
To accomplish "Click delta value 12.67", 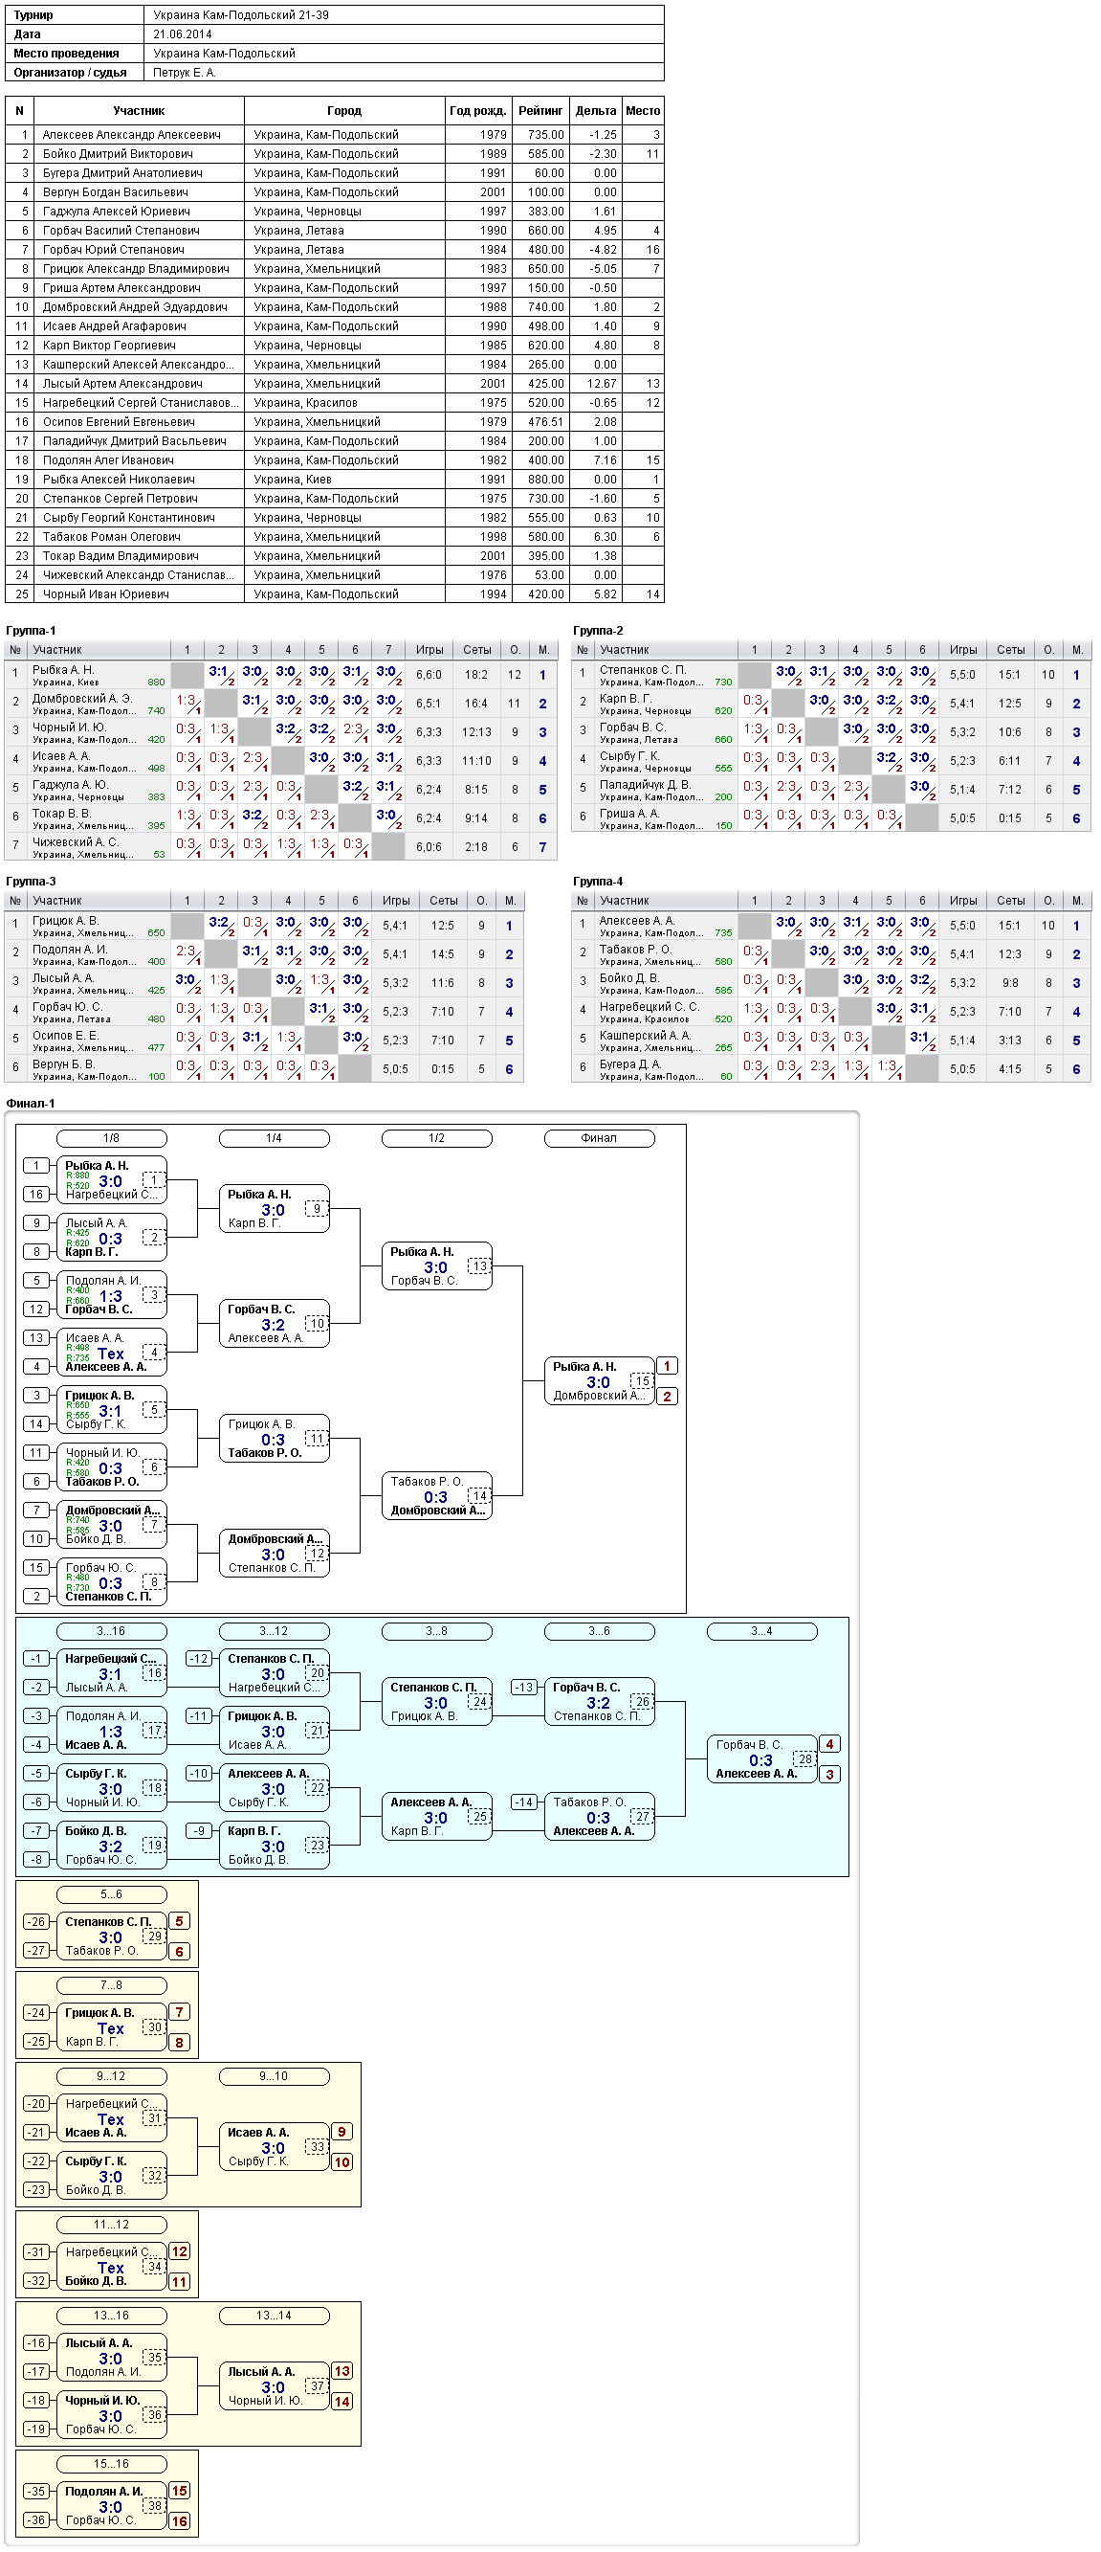I will [x=601, y=384].
